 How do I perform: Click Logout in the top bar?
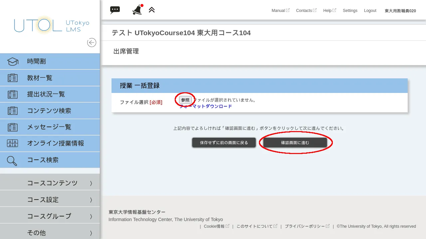[370, 10]
